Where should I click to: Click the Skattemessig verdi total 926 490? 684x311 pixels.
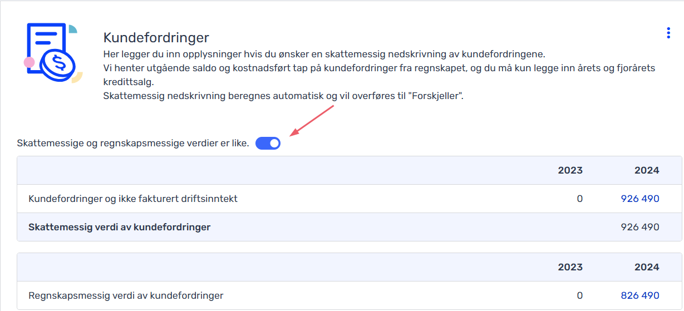pyautogui.click(x=640, y=227)
